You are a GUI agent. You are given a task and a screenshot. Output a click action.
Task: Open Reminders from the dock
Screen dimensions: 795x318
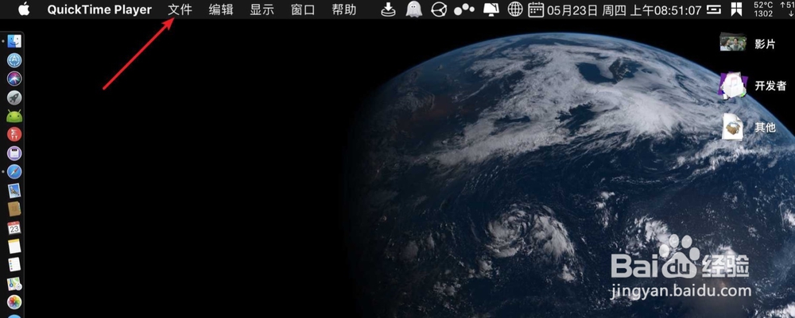click(x=14, y=264)
